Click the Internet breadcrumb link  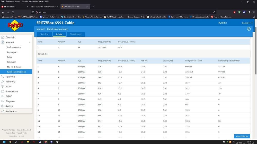40,29
